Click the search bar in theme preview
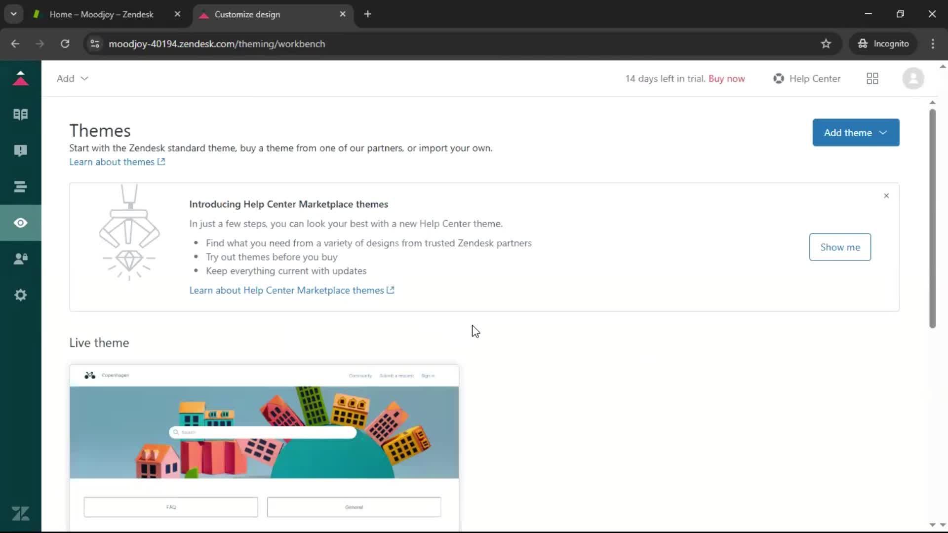This screenshot has width=948, height=533. point(263,432)
